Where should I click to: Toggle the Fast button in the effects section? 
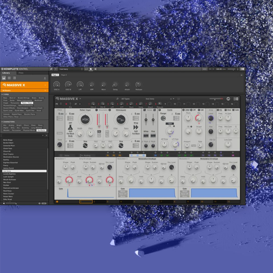coord(193,146)
